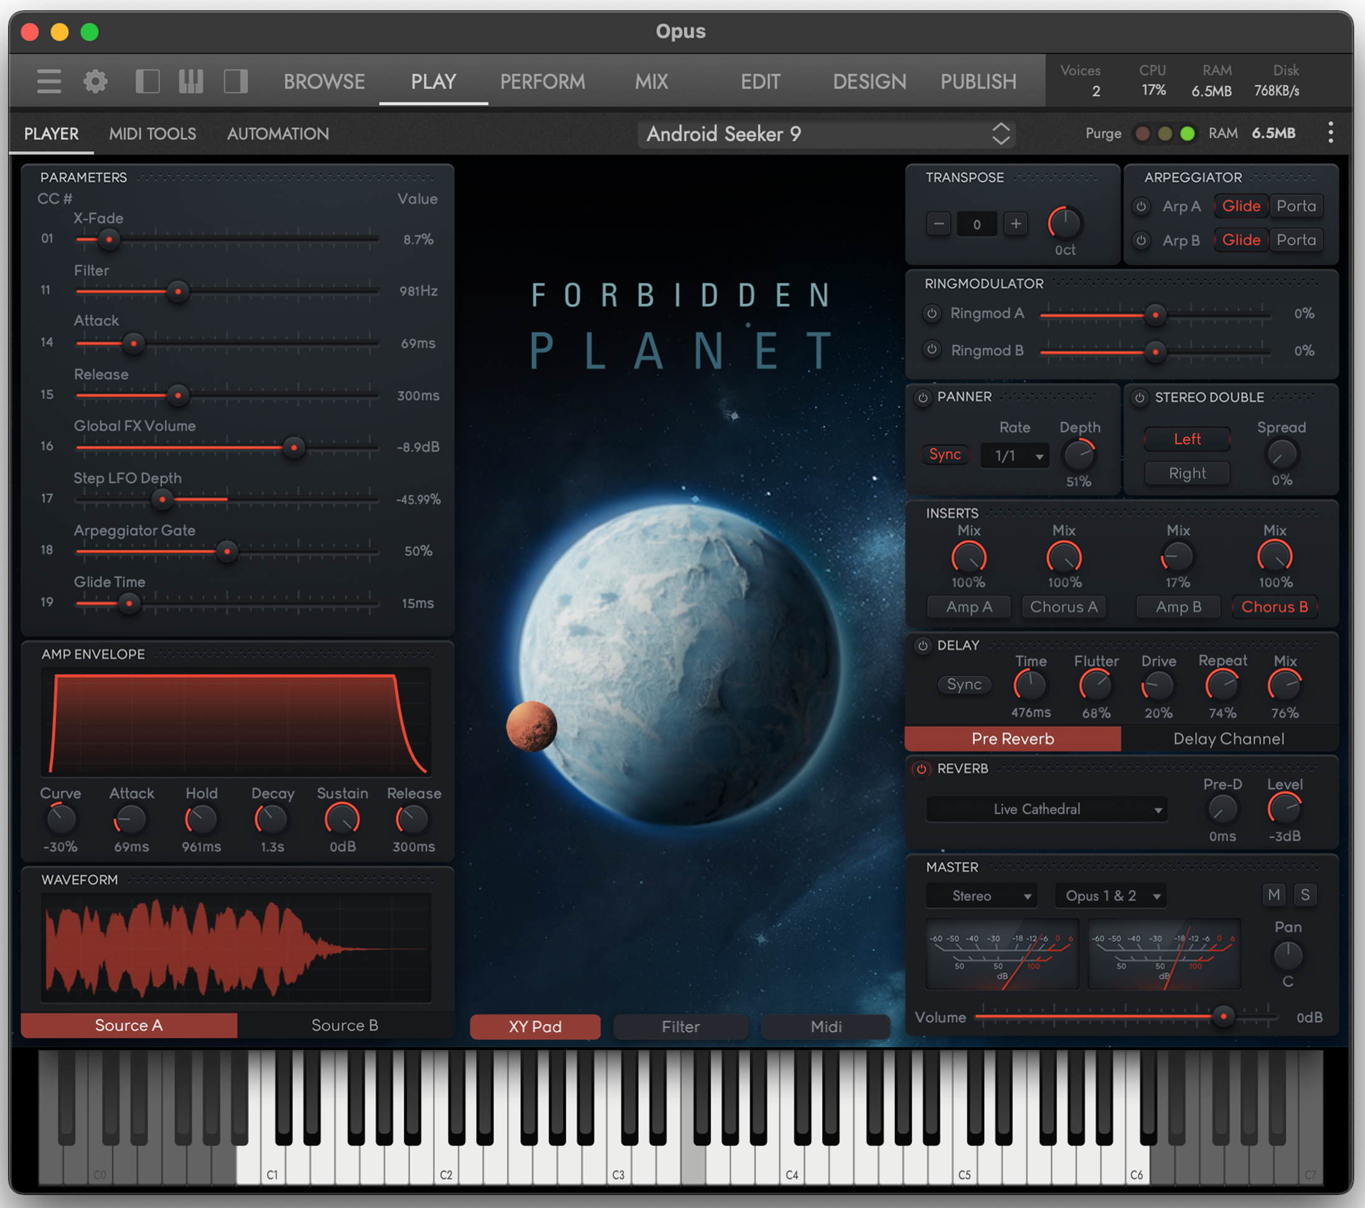Switch to the MIX tab

click(x=651, y=82)
